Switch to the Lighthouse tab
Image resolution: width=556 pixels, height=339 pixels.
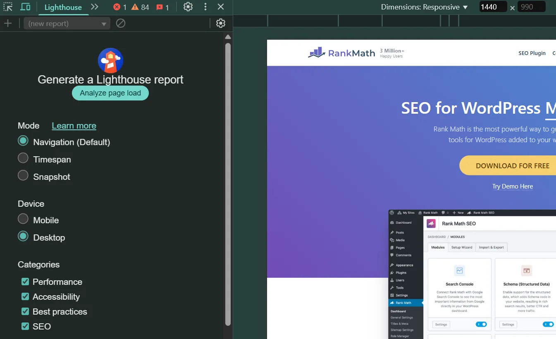(63, 7)
